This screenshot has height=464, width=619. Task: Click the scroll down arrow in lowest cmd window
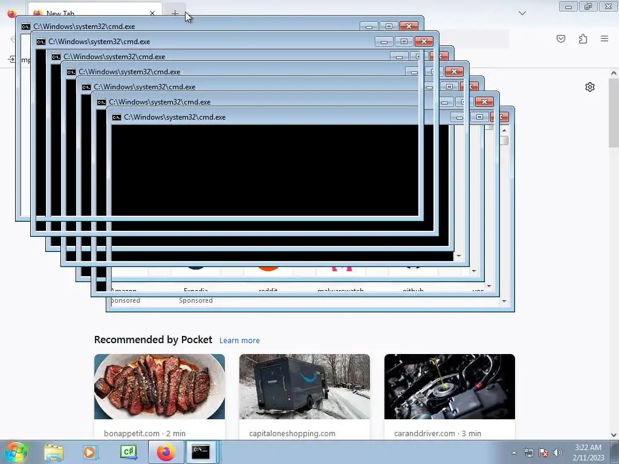[504, 301]
